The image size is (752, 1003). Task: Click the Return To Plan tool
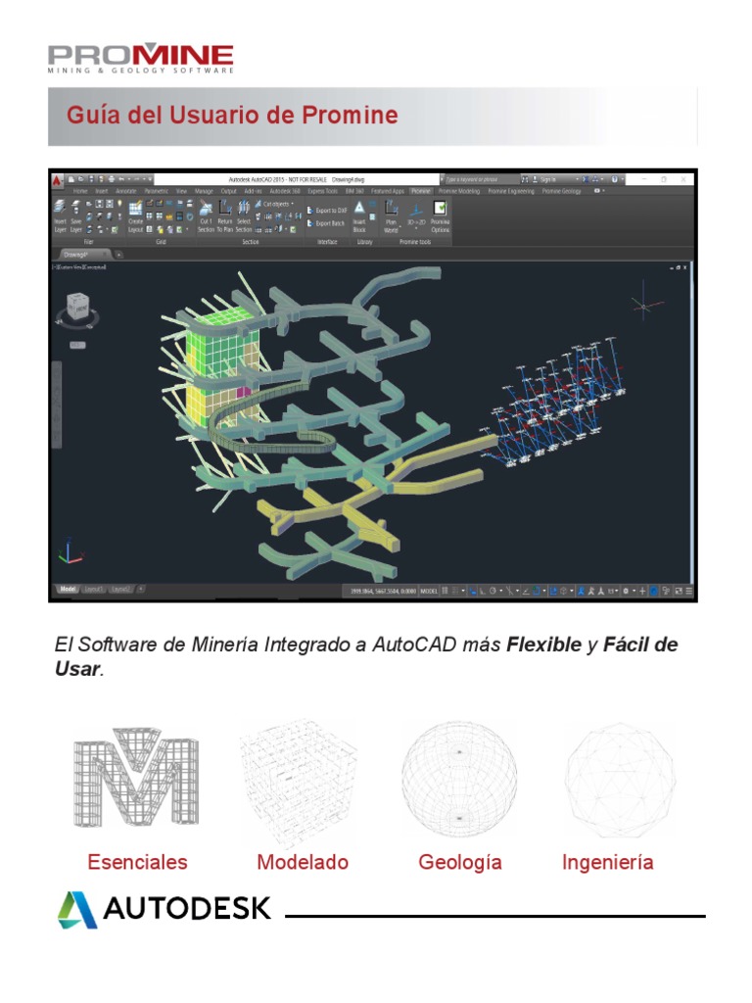(x=224, y=215)
